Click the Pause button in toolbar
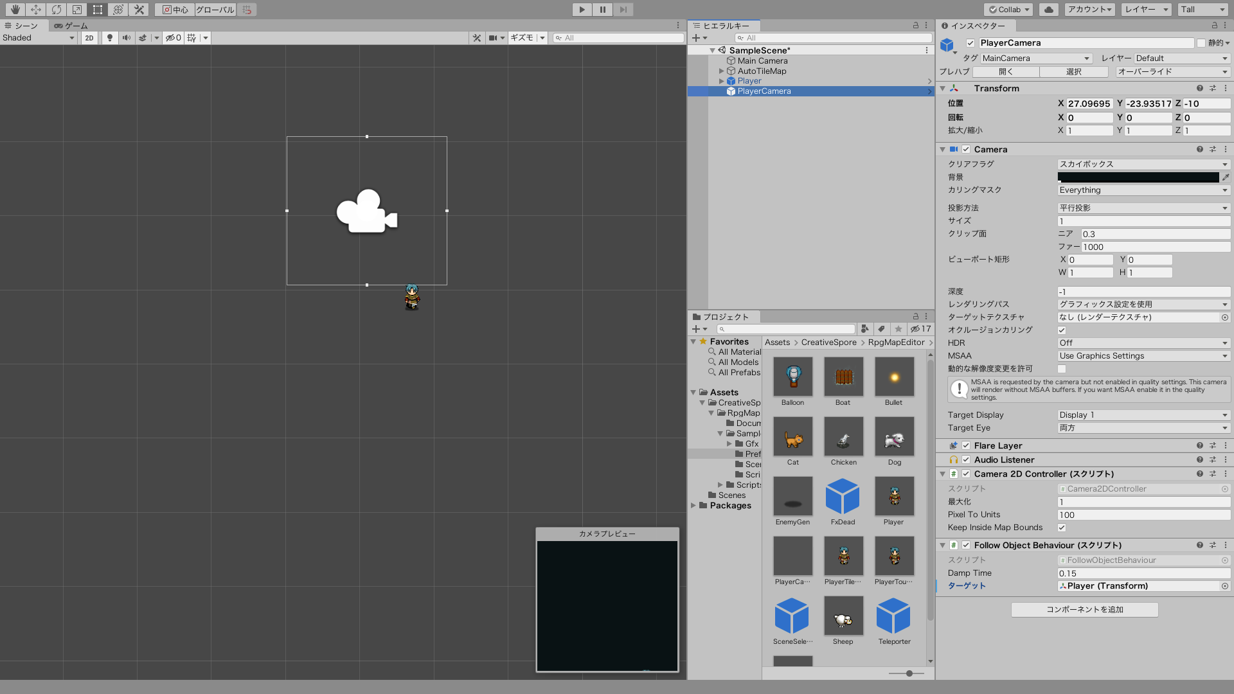1234x694 pixels. pos(603,10)
